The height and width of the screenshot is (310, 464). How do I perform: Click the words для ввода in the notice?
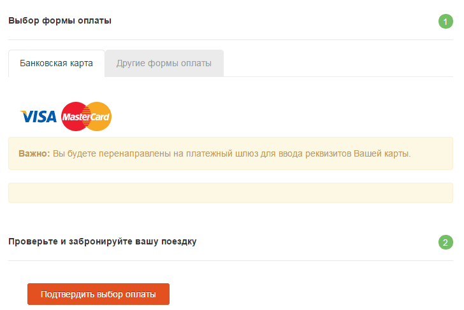282,153
